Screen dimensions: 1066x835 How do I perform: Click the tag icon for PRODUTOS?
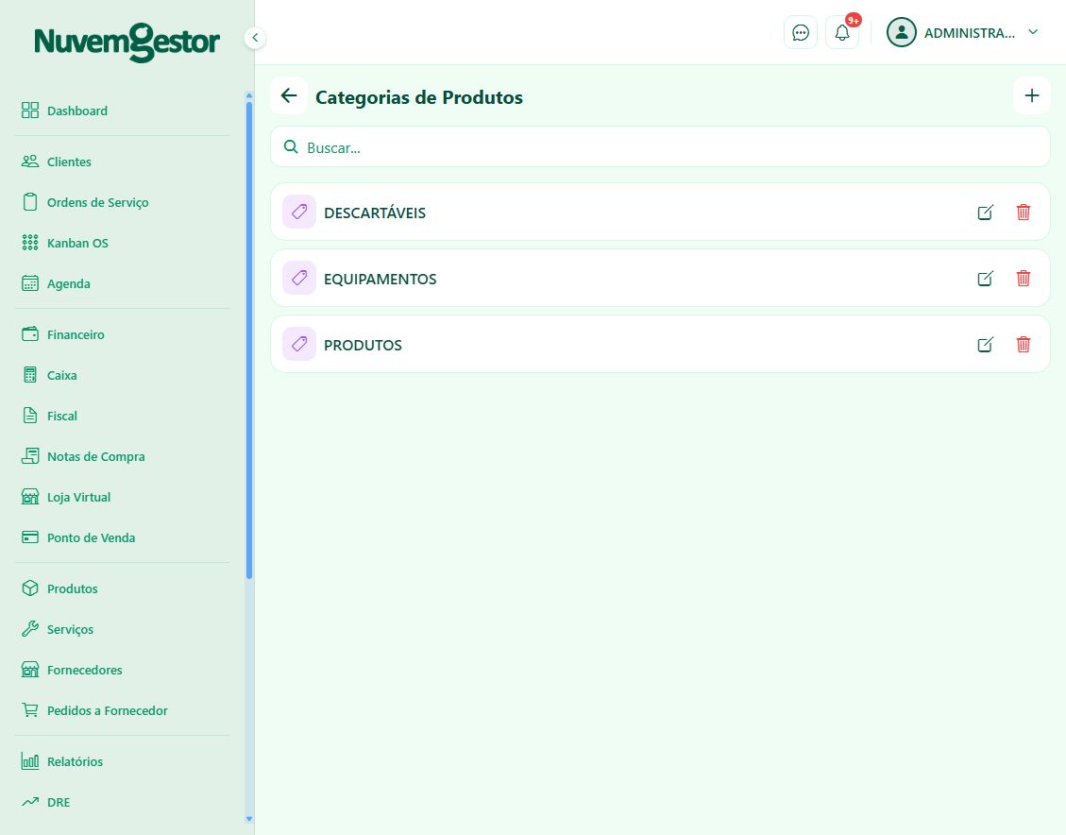click(x=299, y=344)
